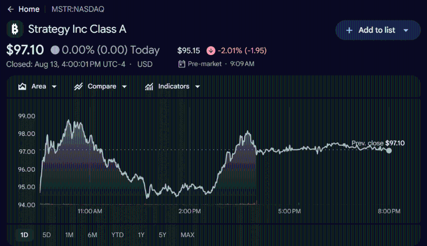Open the Home link
Image resolution: width=427 pixels, height=246 pixels.
pos(29,9)
